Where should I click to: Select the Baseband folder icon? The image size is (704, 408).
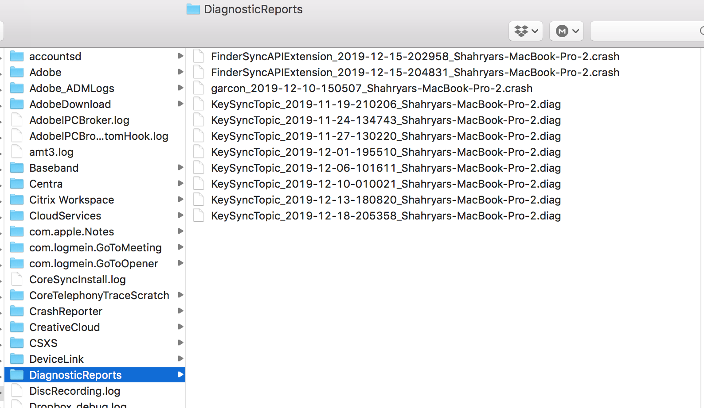click(17, 168)
